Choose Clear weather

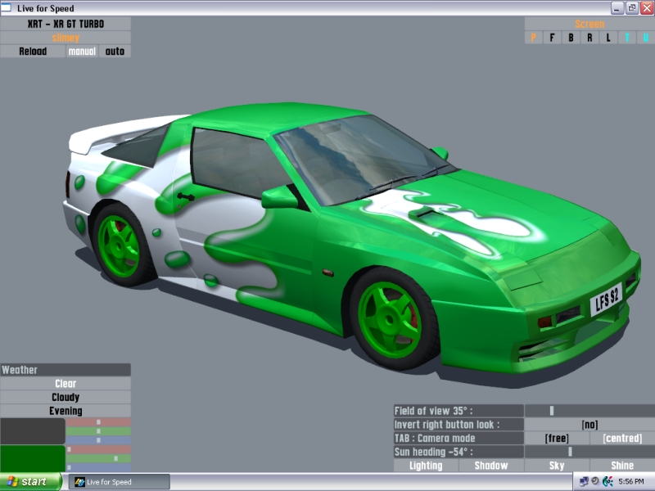pos(65,383)
